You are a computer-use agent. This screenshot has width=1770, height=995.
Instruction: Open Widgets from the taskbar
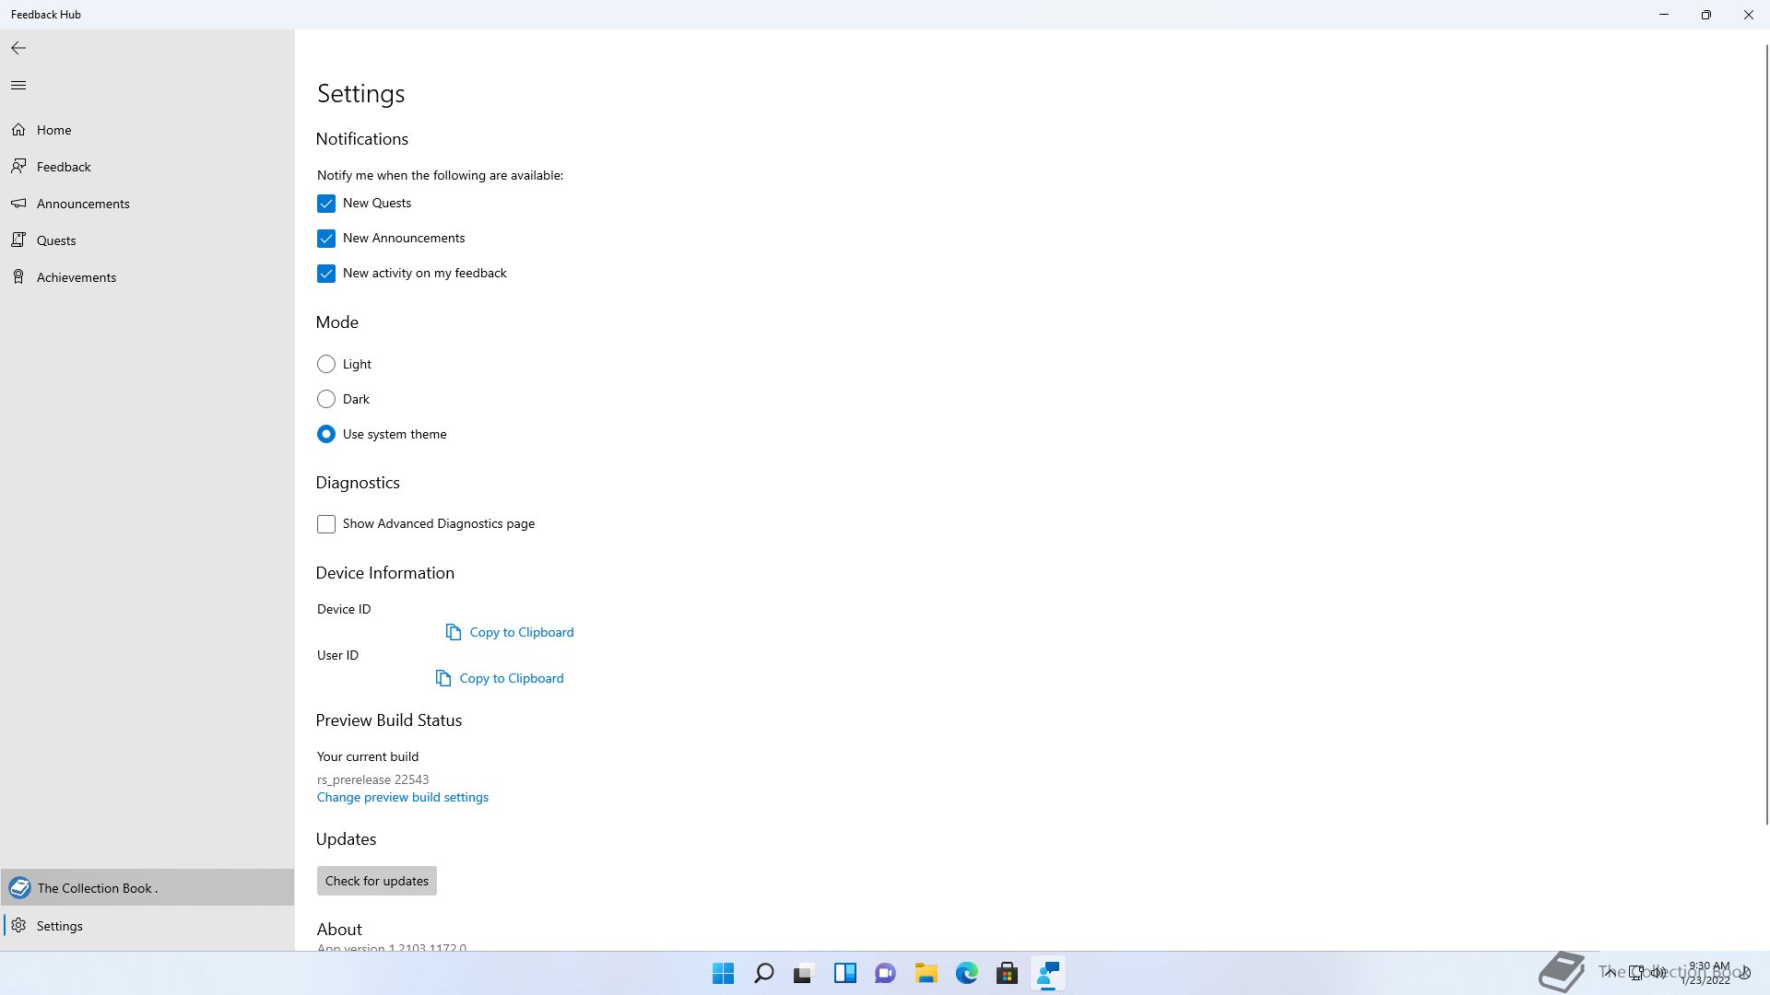(x=844, y=973)
